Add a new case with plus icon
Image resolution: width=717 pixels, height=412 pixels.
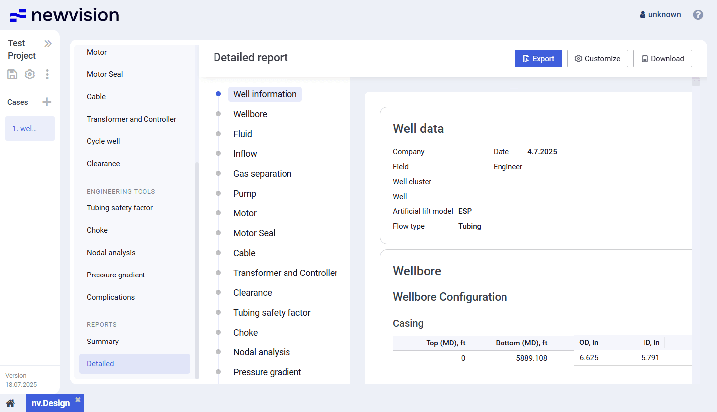(x=47, y=102)
